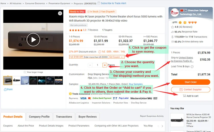214x132 pixels.
Task: Play the product video
Action: 33,40
